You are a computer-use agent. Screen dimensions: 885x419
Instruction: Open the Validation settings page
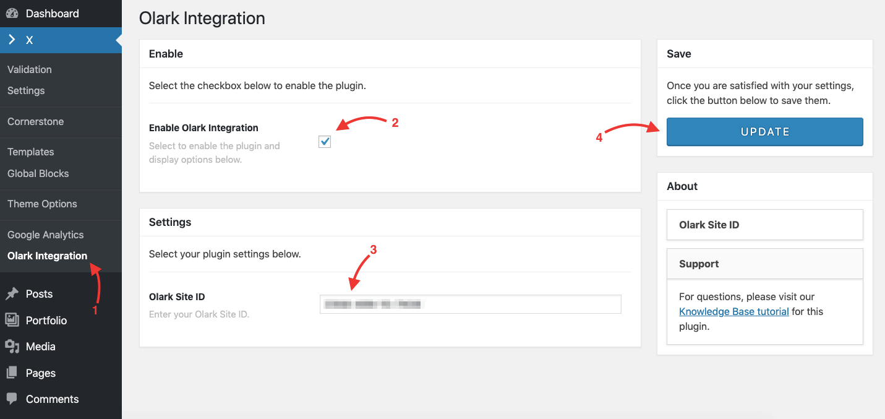point(29,69)
